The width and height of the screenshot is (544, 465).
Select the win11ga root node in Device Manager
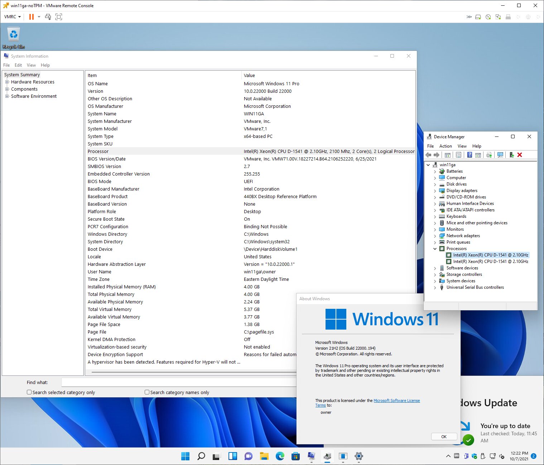click(447, 165)
